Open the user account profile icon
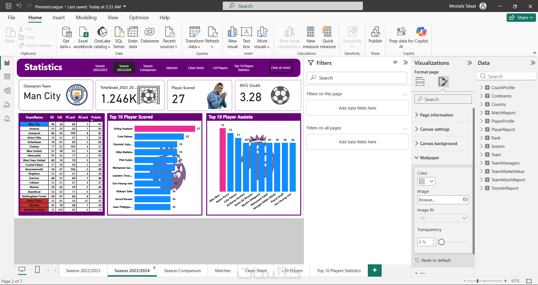This screenshot has height=285, width=538. [483, 6]
